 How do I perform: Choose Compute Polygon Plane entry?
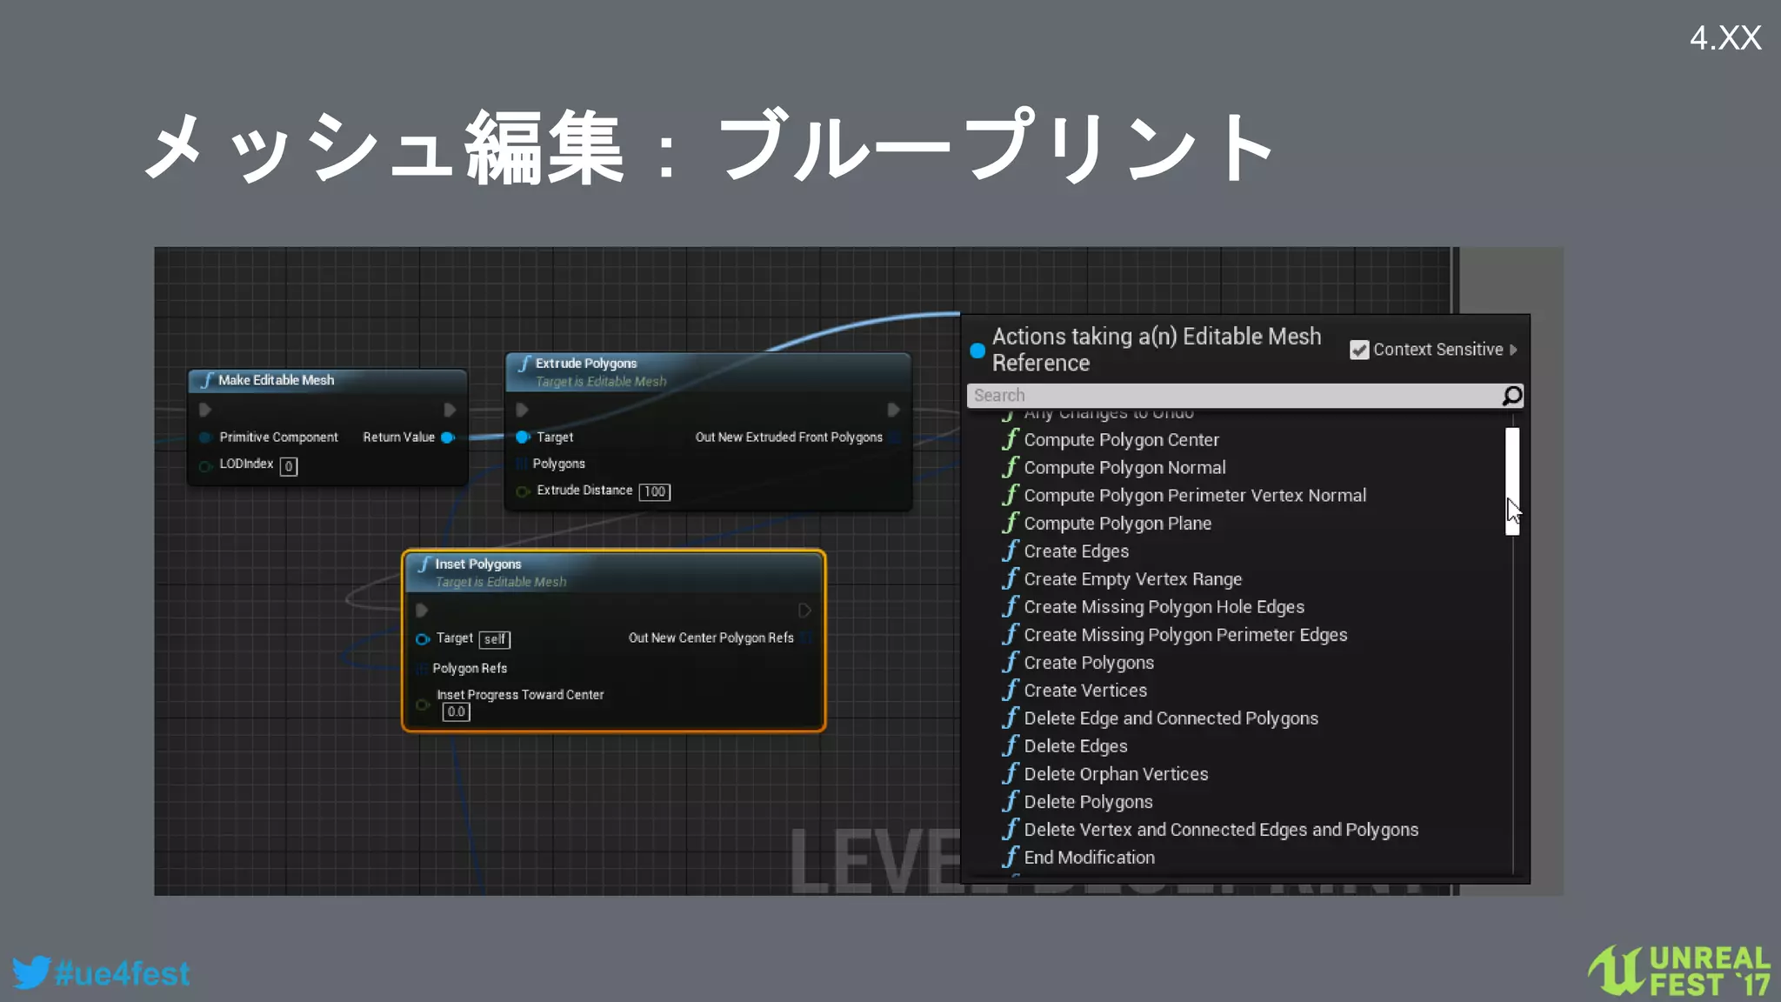[x=1117, y=524]
